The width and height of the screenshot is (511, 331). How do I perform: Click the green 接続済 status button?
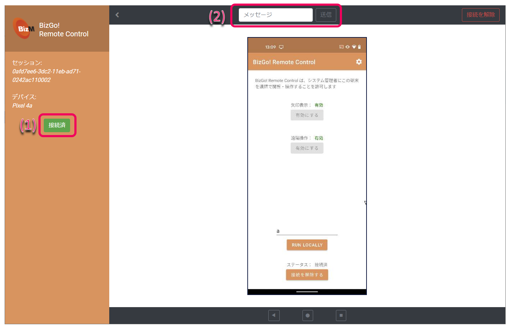coord(57,125)
